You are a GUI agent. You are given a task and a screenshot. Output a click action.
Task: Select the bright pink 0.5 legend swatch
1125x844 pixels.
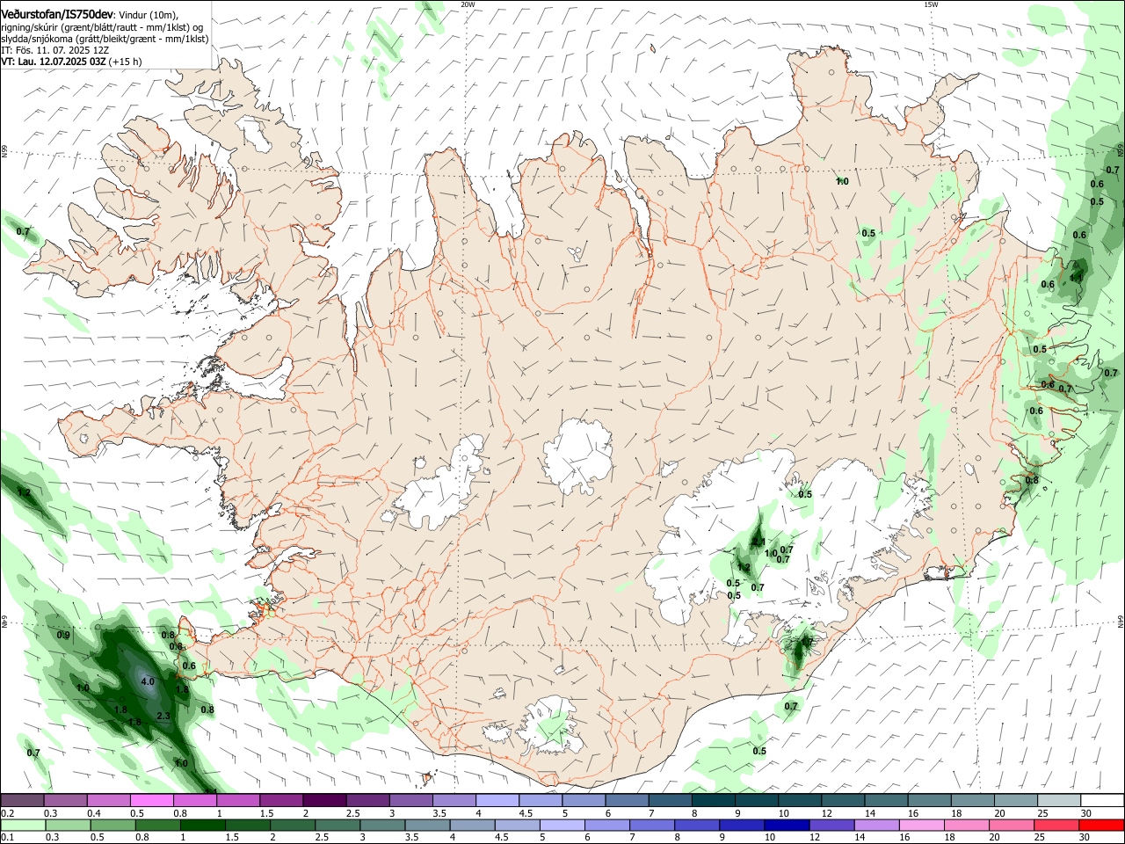point(152,801)
